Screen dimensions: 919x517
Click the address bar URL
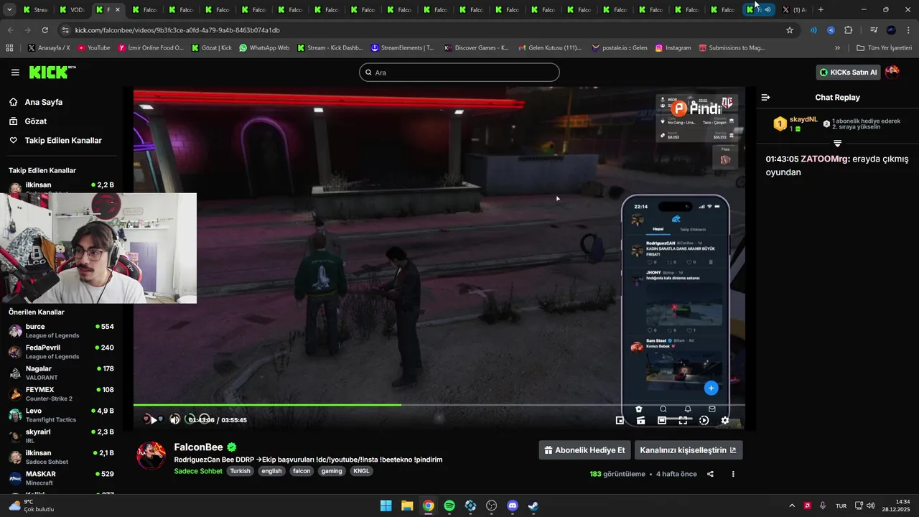(x=177, y=30)
